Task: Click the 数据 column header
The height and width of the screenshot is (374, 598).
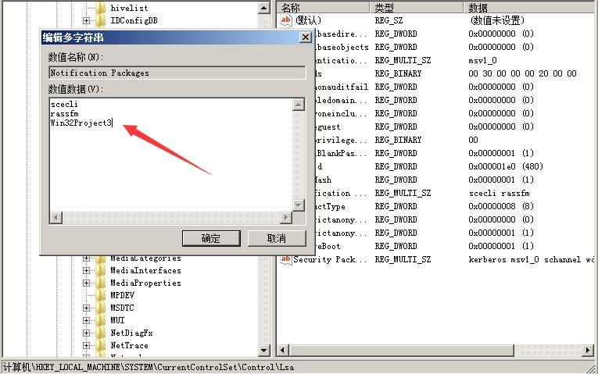Action: 531,7
